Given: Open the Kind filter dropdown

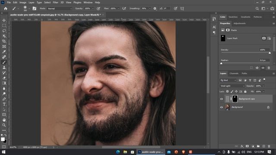Looking at the screenshot, I should pyautogui.click(x=228, y=81).
